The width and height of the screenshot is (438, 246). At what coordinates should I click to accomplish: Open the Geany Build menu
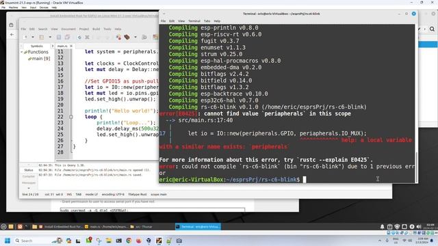tap(96, 29)
